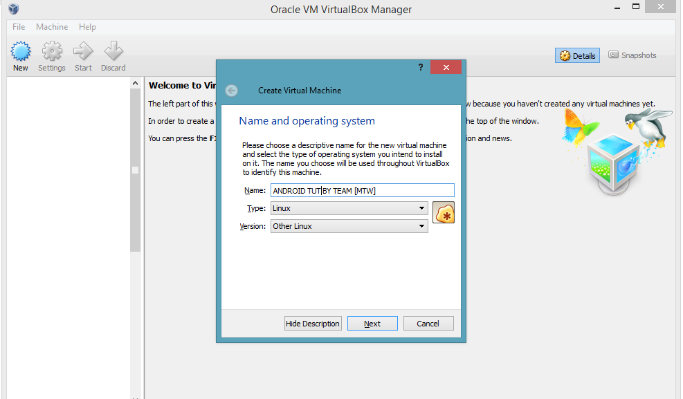Click the OS type icon beside Type dropdown
Viewport: 683px width, 399px height.
pos(444,213)
